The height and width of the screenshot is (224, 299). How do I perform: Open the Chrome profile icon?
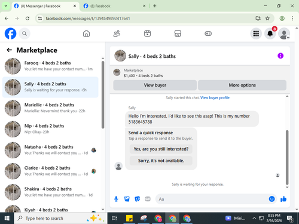pyautogui.click(x=282, y=19)
